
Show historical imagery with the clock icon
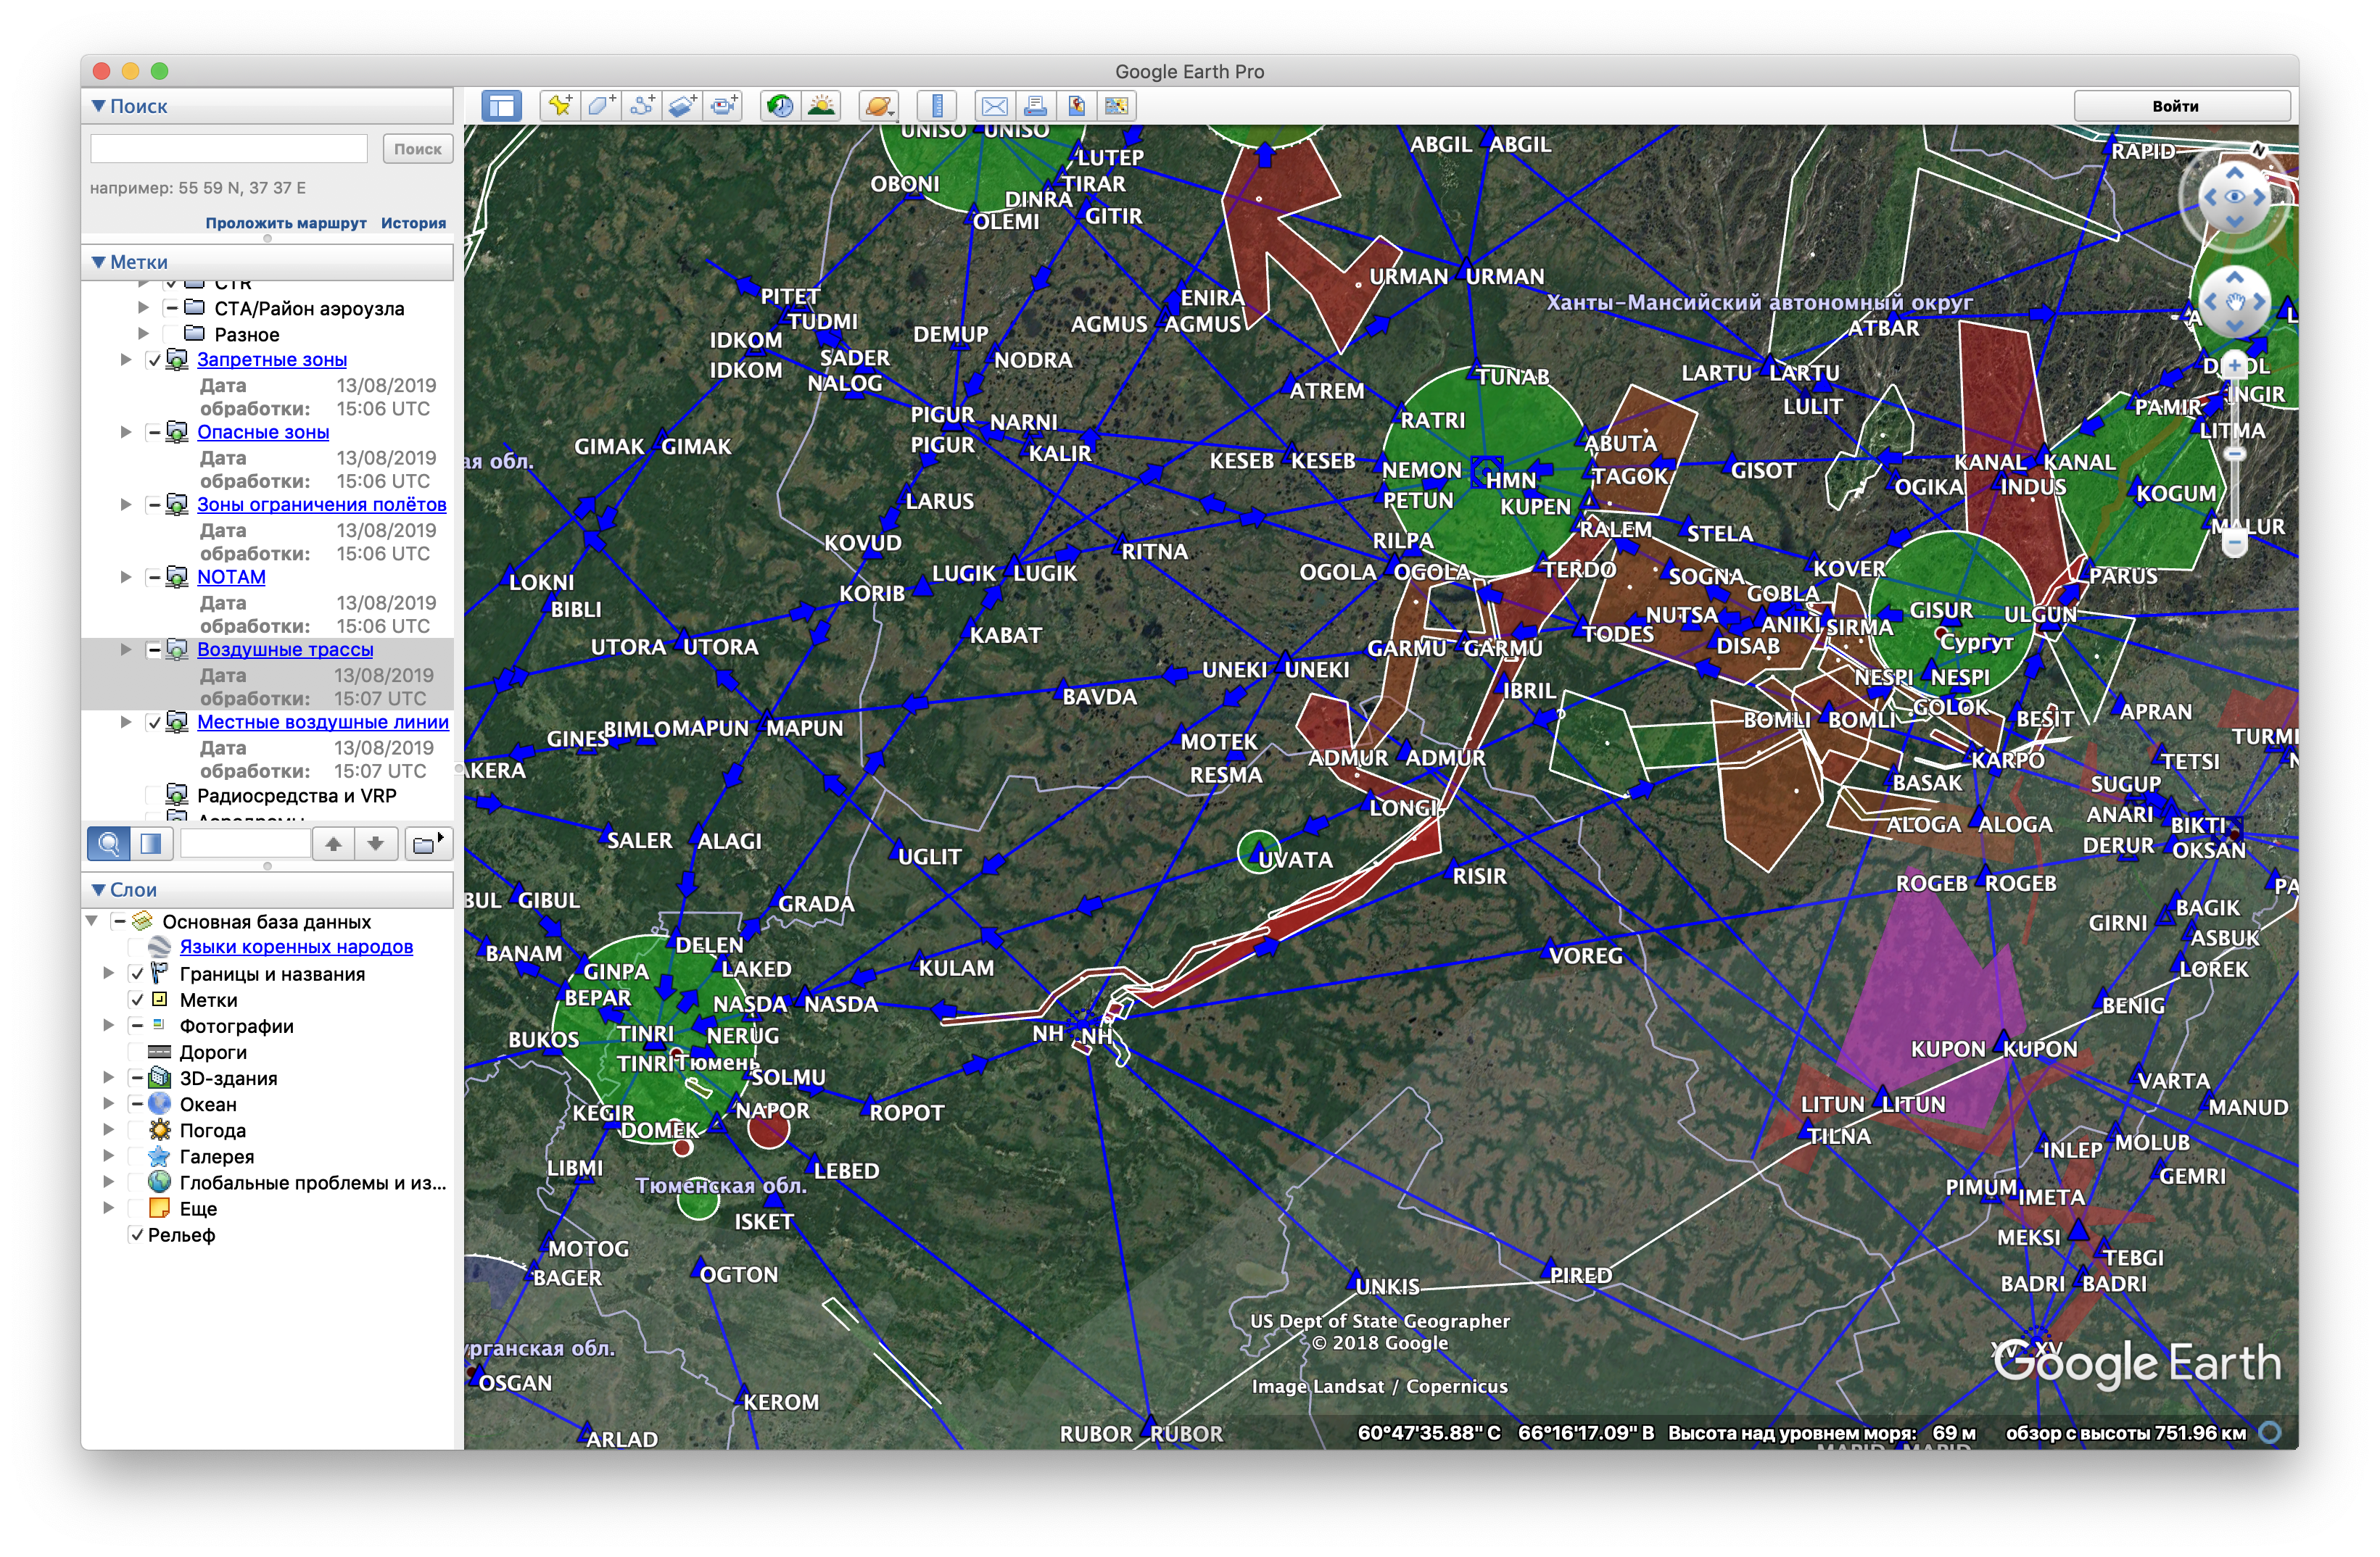tap(780, 106)
